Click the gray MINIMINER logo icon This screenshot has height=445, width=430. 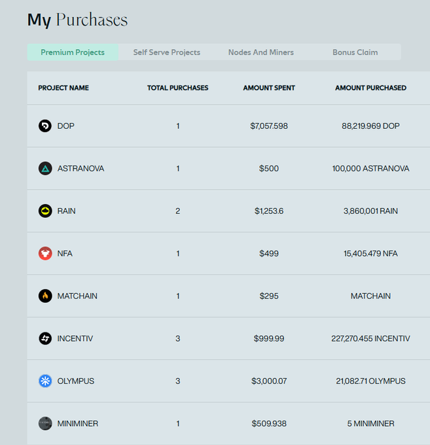click(x=45, y=423)
